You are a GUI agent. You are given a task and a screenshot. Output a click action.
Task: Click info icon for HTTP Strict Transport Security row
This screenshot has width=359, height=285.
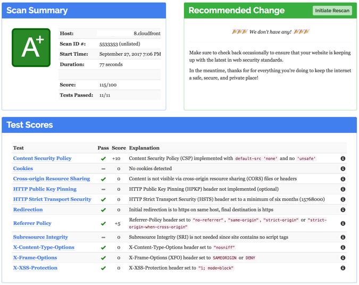[343, 199]
